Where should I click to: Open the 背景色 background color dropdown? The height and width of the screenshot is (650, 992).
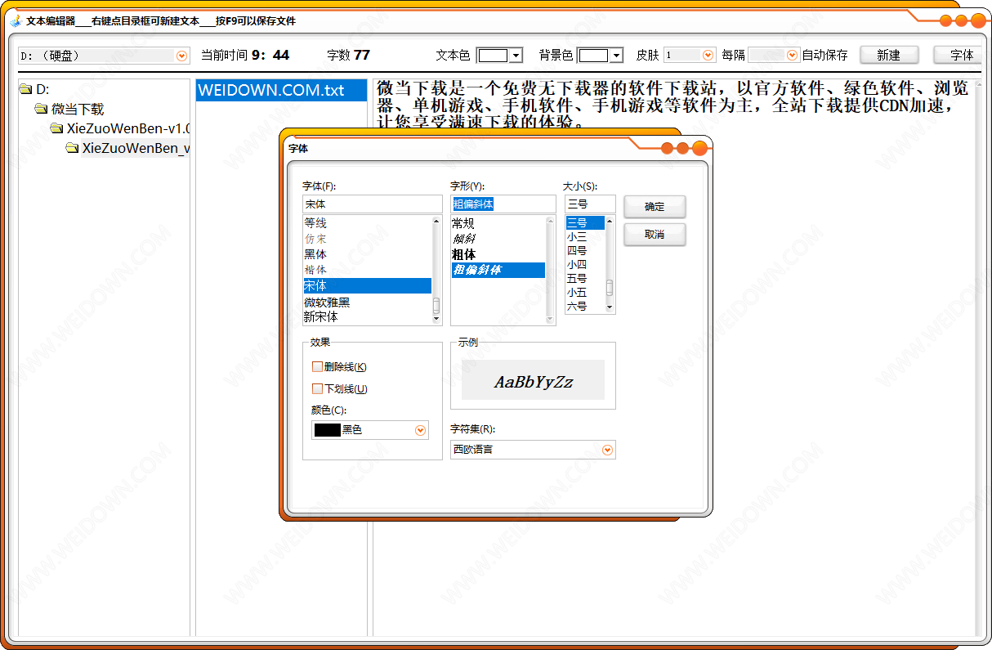617,56
